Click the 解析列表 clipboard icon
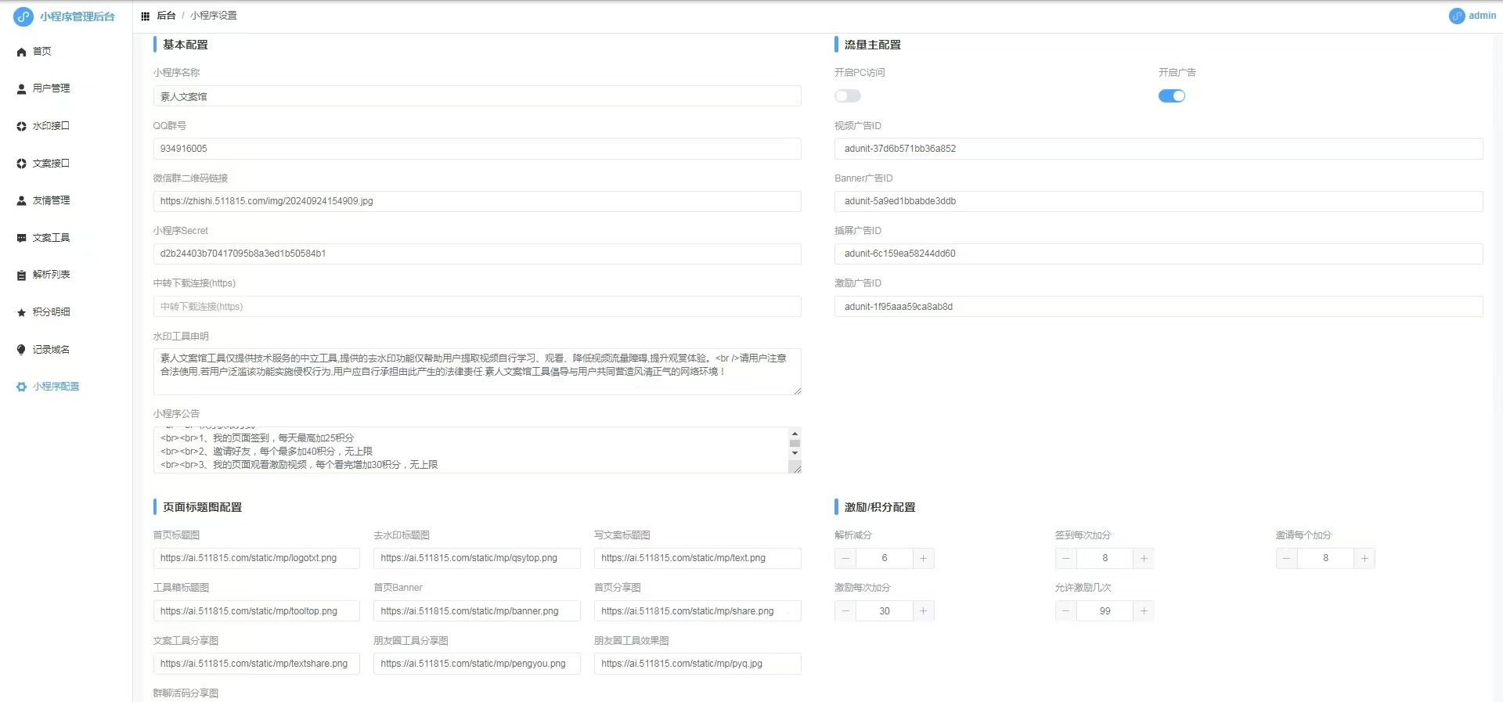Image resolution: width=1503 pixels, height=702 pixels. [x=21, y=275]
